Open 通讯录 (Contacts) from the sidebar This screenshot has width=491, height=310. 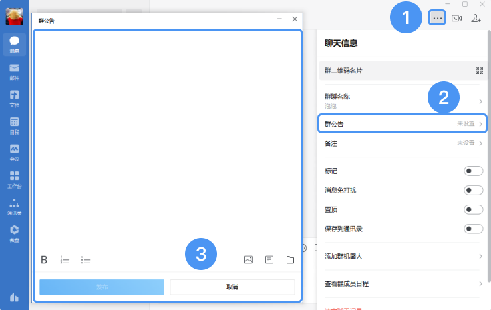14,206
